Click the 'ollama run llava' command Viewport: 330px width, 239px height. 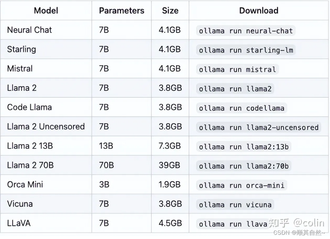(x=233, y=224)
